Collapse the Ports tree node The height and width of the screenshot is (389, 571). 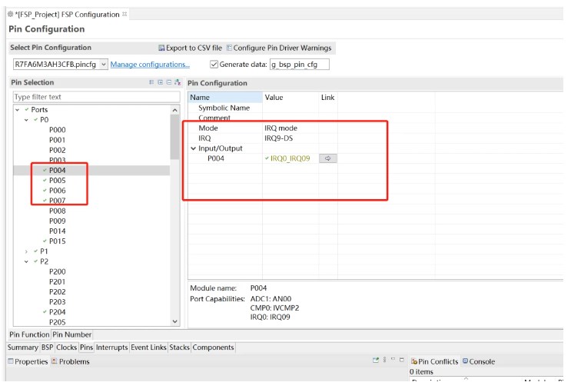18,110
